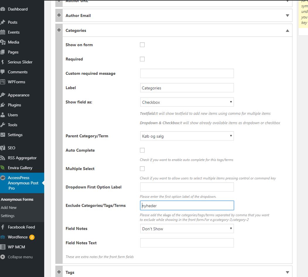The image size is (308, 277).
Task: Click the Exclude Categories field with nyheder
Action: tap(187, 205)
